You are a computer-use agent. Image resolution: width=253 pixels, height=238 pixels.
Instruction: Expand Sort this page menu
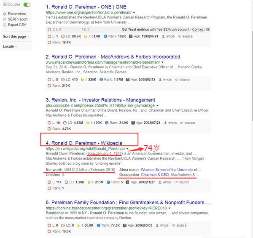tap(16, 37)
